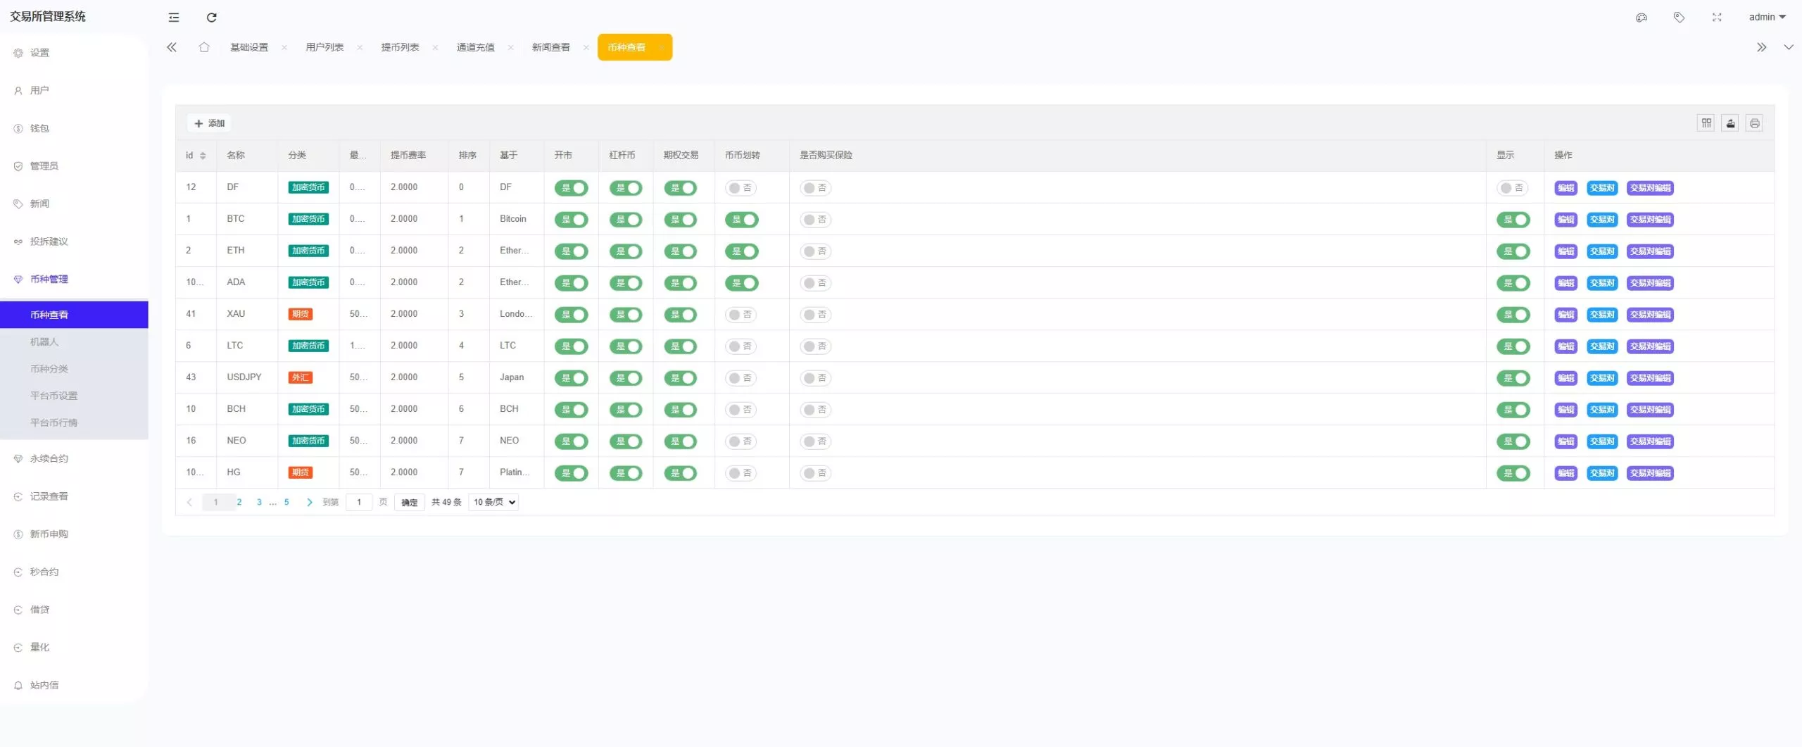Click the tag icon in the top bar

point(1680,17)
